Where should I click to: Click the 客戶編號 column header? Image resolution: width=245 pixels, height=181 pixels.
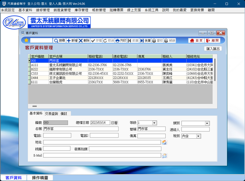pyautogui.click(x=40, y=56)
